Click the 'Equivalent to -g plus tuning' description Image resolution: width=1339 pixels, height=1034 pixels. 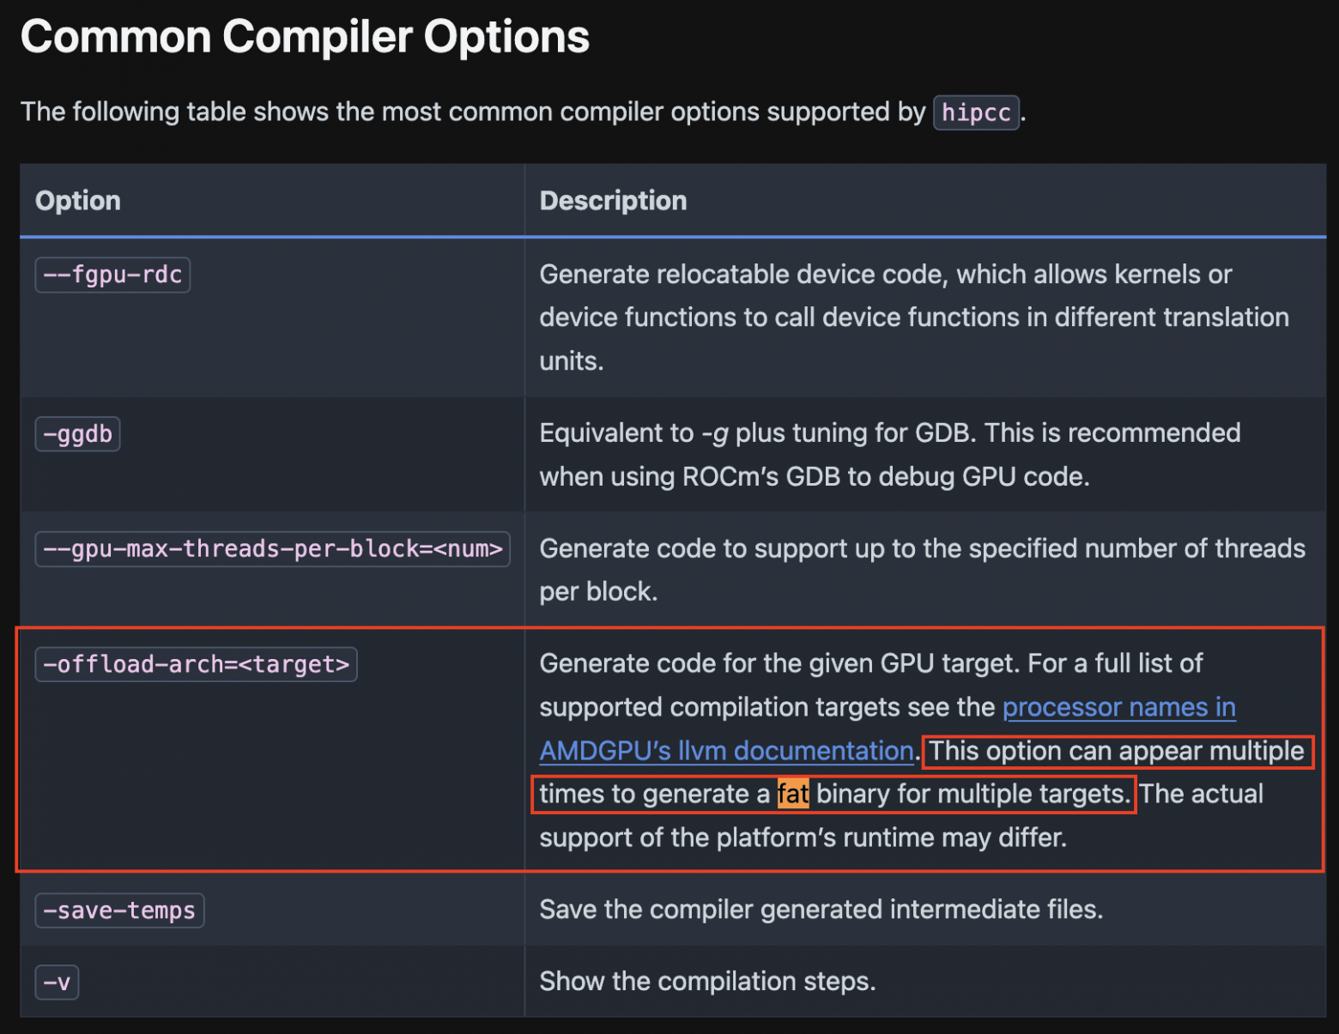889,433
